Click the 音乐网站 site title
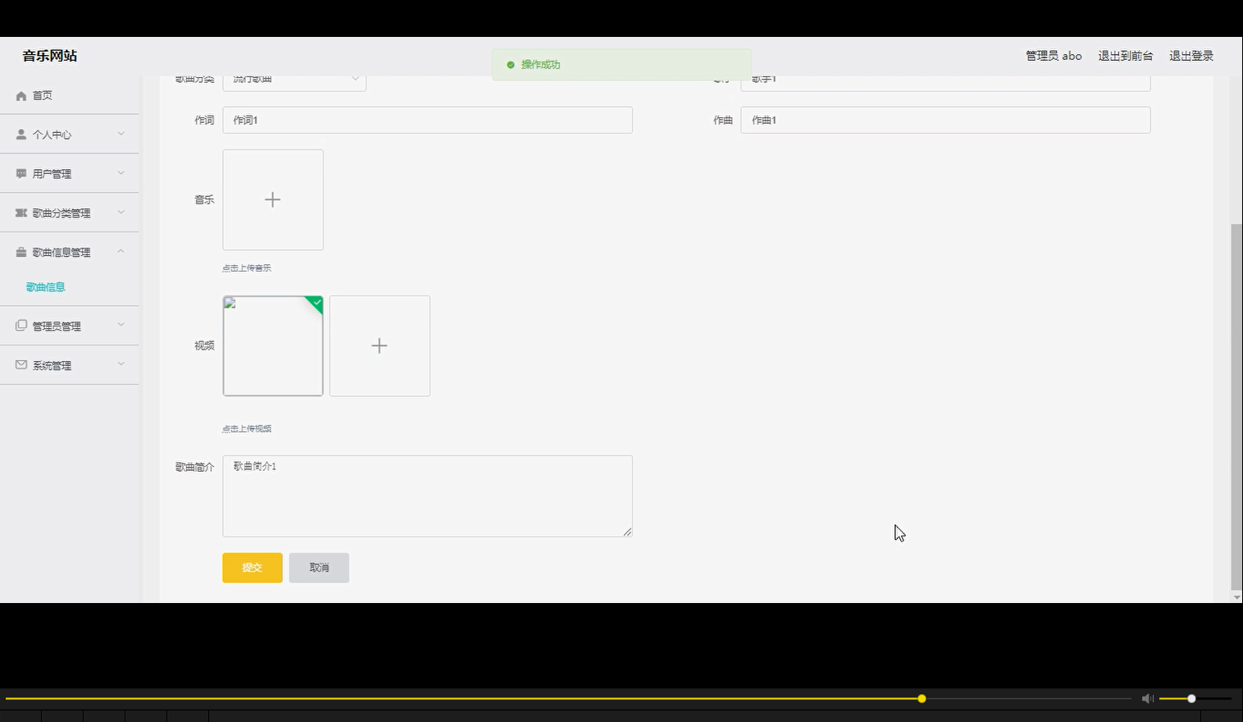This screenshot has height=722, width=1243. [50, 56]
